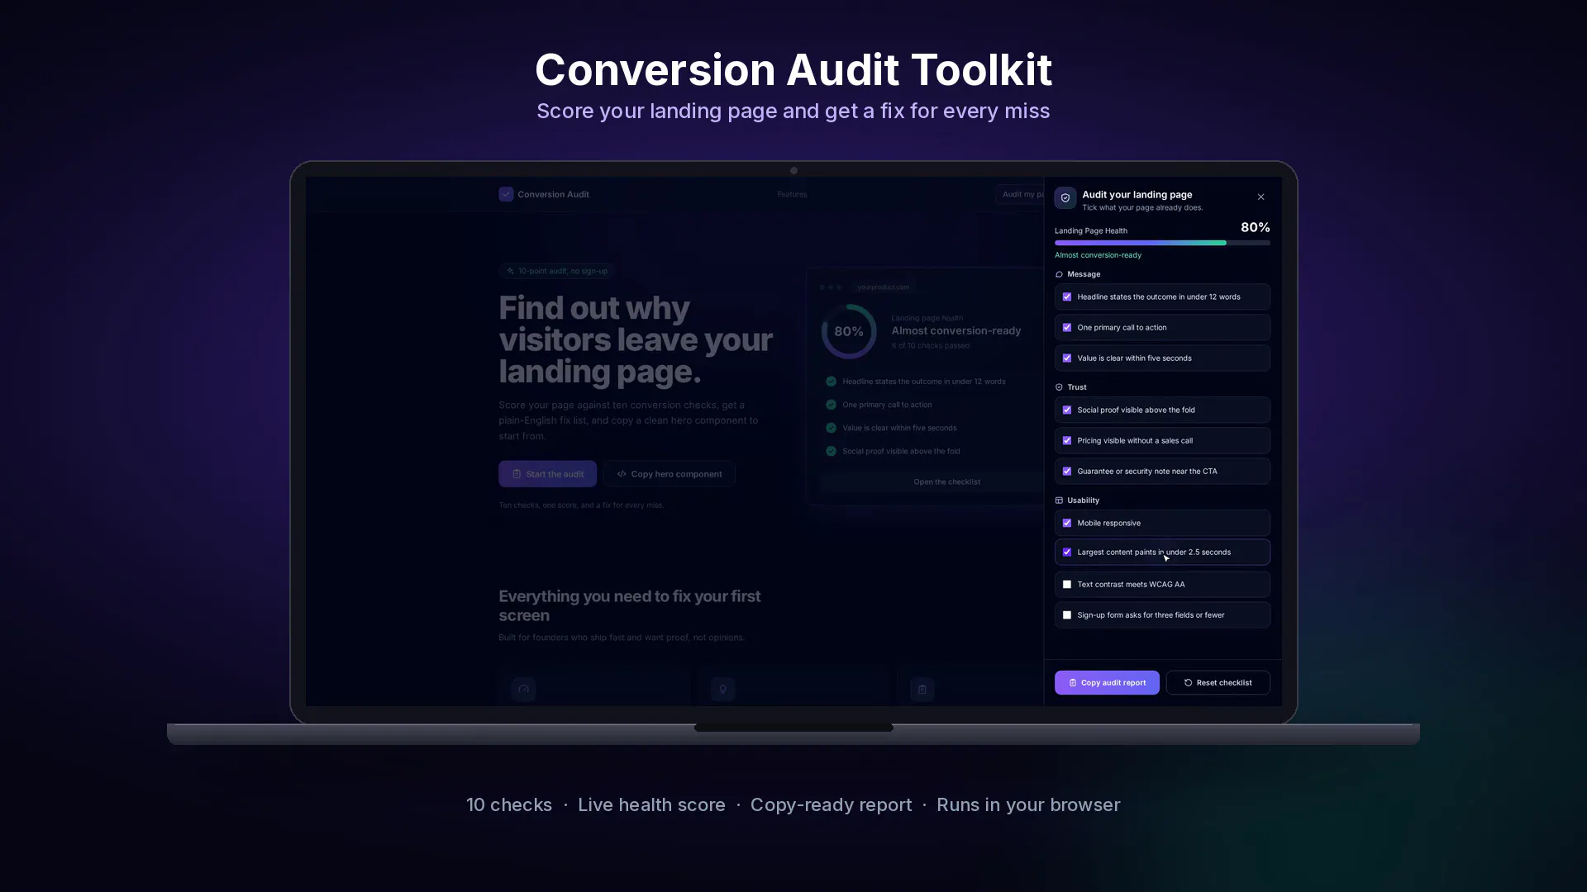Click the green check beside Social proof in preview

pyautogui.click(x=831, y=451)
